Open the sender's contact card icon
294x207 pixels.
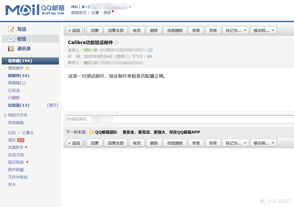(150, 50)
